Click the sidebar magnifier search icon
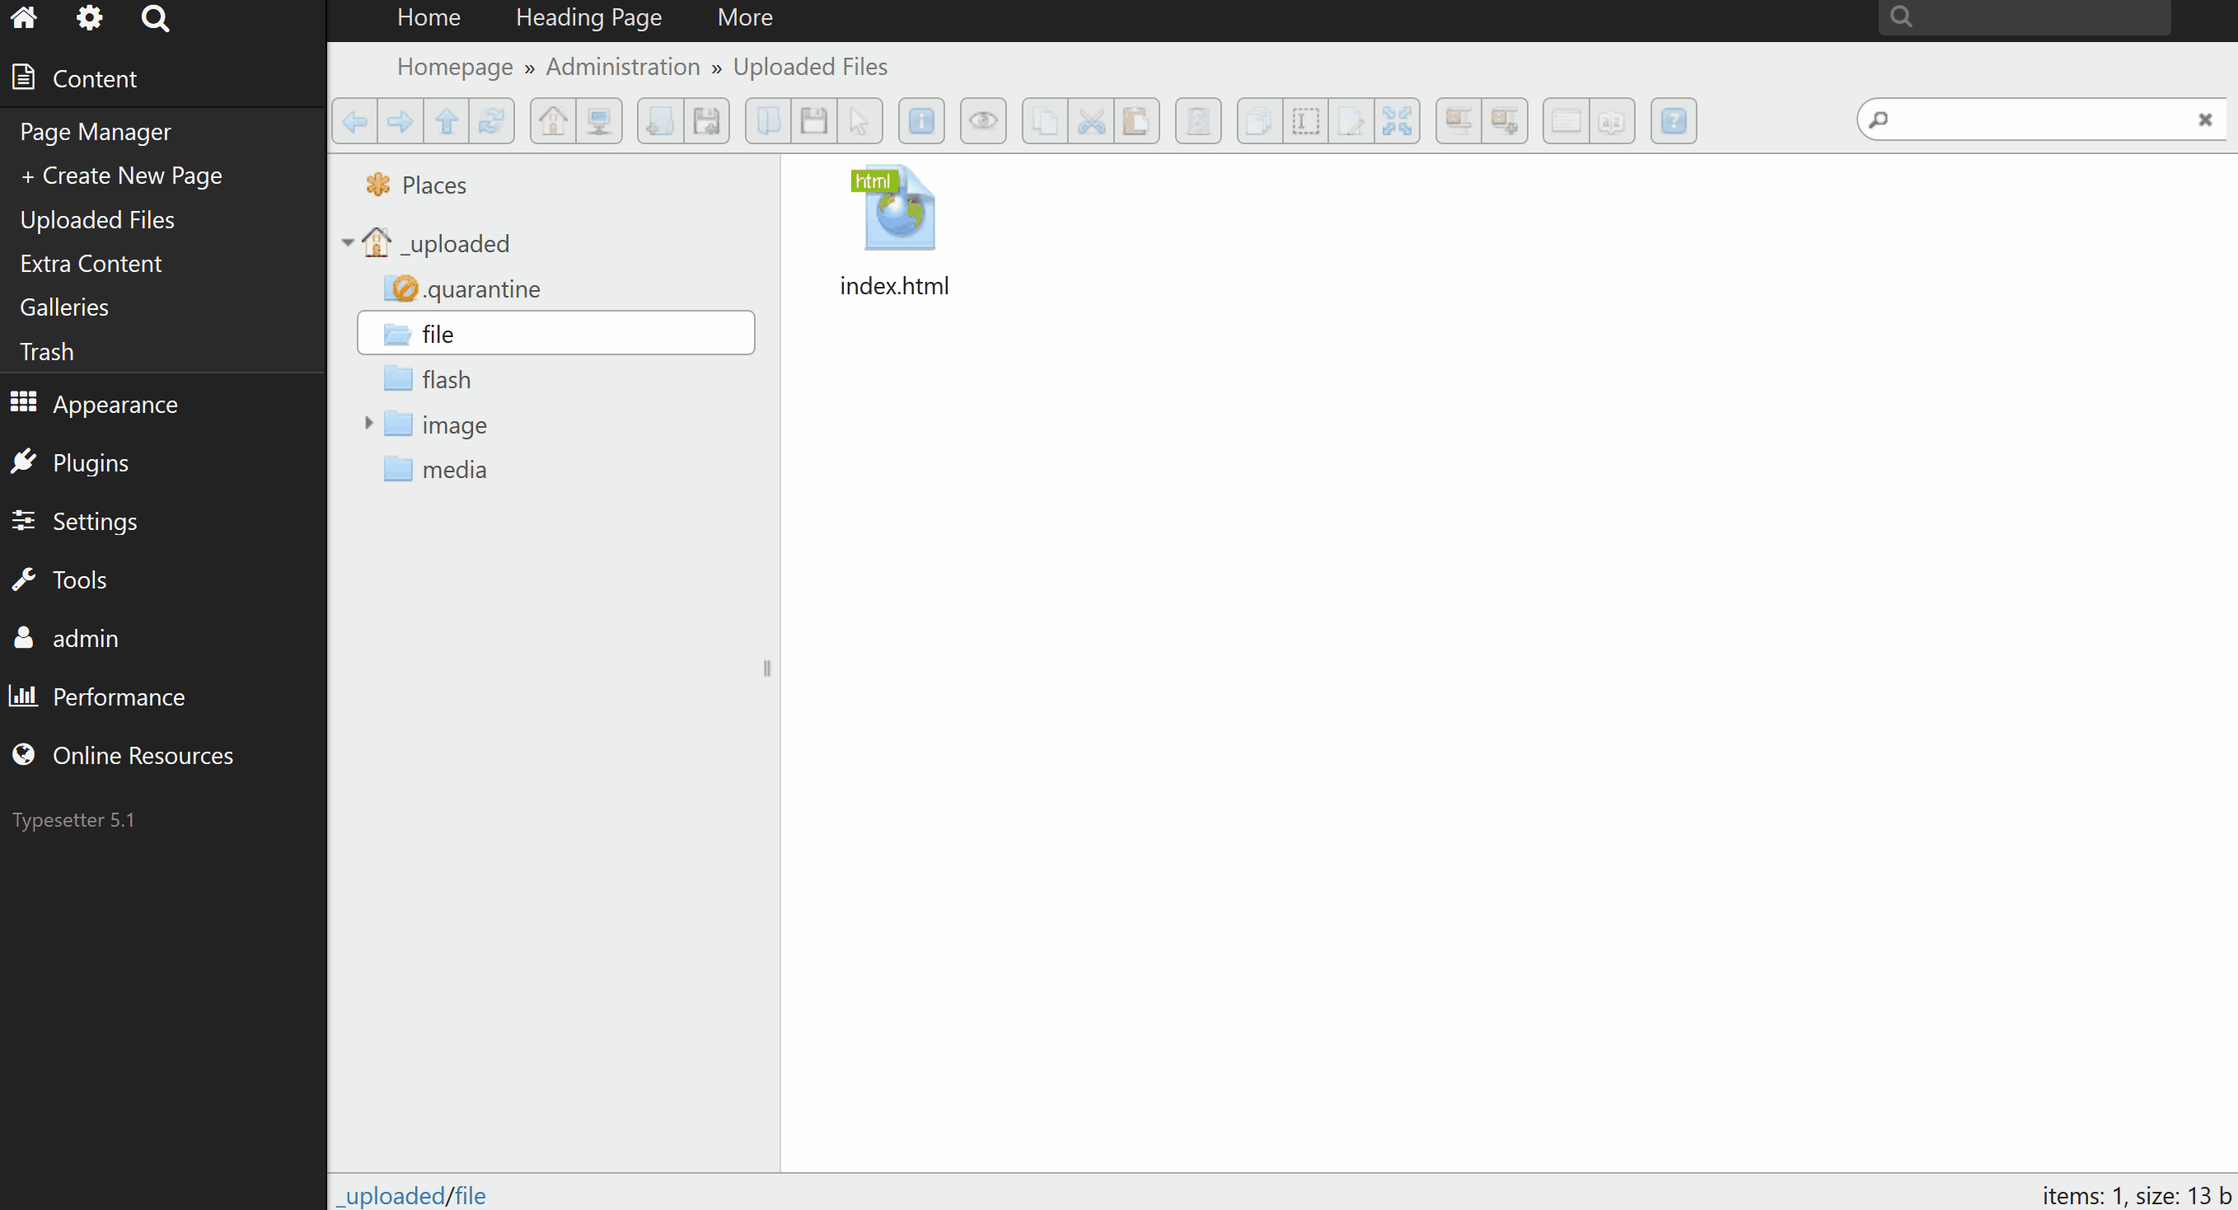This screenshot has width=2238, height=1210. click(x=155, y=17)
